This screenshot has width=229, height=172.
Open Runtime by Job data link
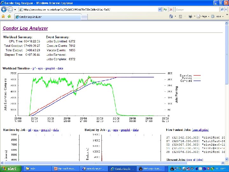coord(56,130)
